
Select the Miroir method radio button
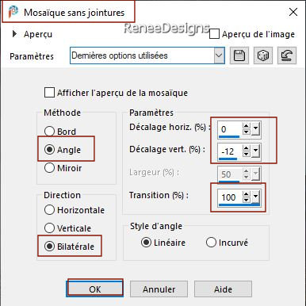[49, 168]
